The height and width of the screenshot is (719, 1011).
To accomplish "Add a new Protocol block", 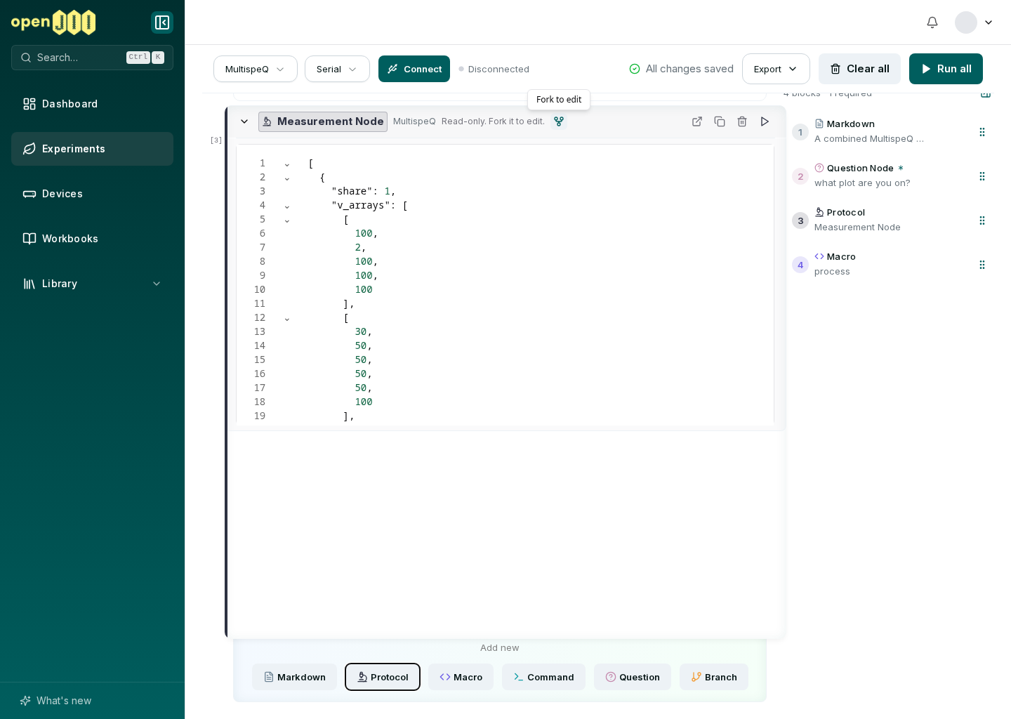I will [x=383, y=677].
